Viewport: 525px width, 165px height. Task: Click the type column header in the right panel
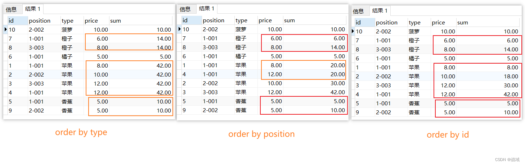(419, 23)
